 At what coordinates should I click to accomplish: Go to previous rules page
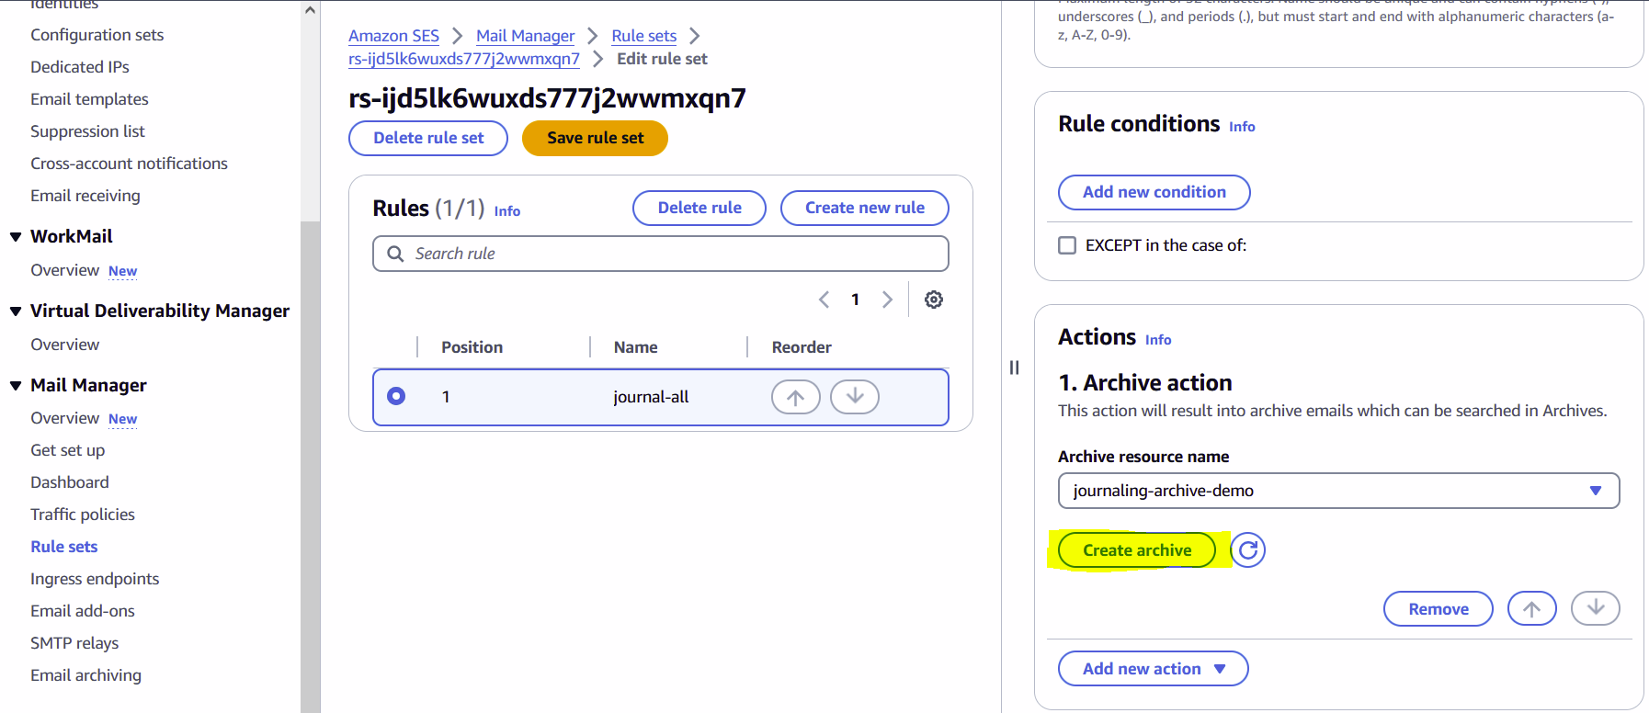pos(824,300)
